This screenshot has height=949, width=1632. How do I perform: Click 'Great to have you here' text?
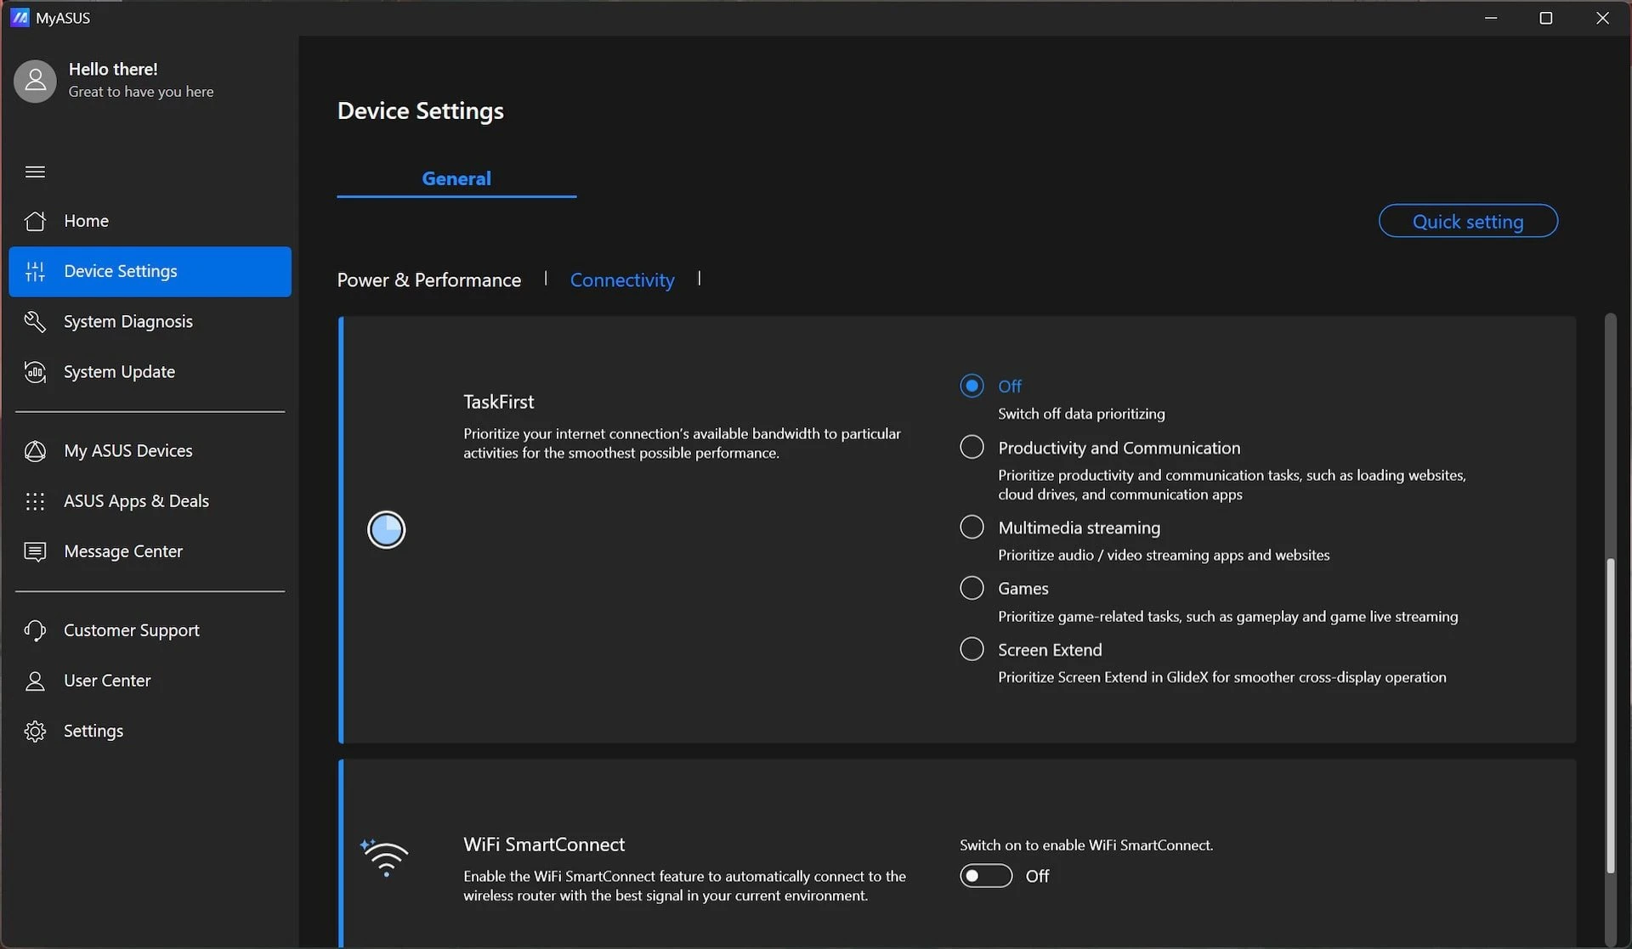pyautogui.click(x=141, y=92)
